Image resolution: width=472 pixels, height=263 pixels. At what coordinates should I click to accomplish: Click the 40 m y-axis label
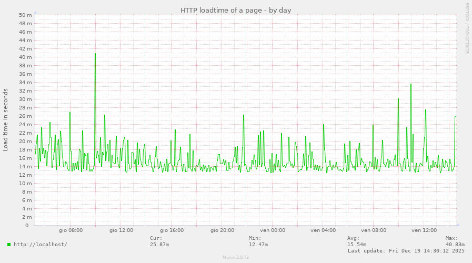click(x=25, y=57)
